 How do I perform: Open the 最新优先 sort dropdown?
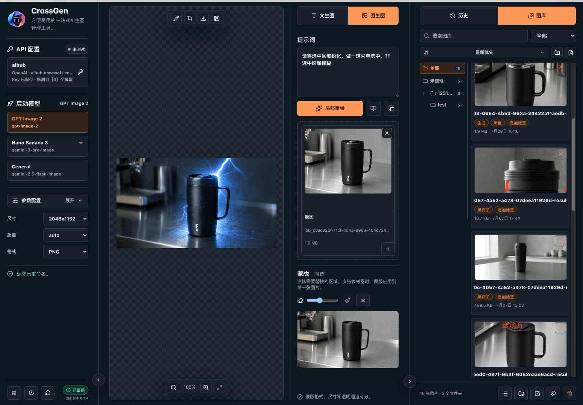pyautogui.click(x=484, y=52)
